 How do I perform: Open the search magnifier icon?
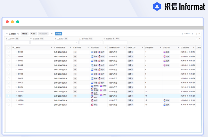click(199, 34)
